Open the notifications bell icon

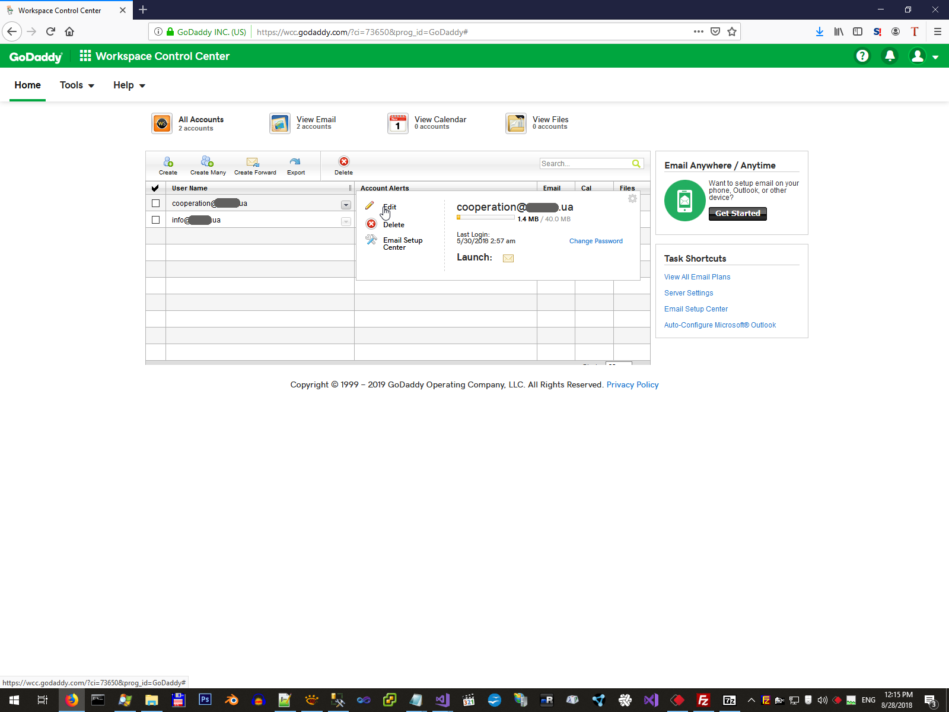(x=890, y=56)
